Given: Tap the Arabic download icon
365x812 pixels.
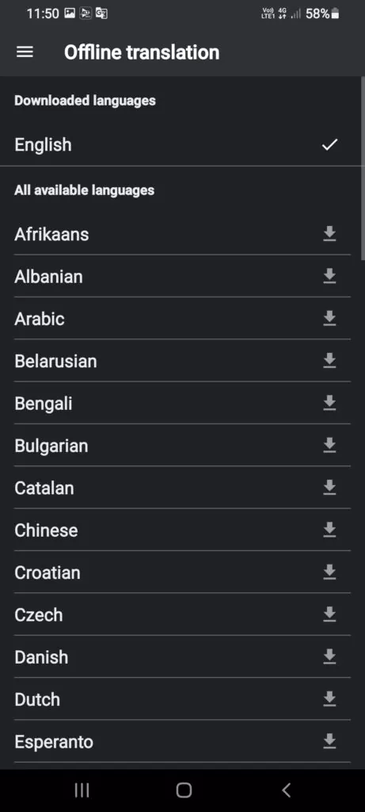Looking at the screenshot, I should tap(329, 319).
